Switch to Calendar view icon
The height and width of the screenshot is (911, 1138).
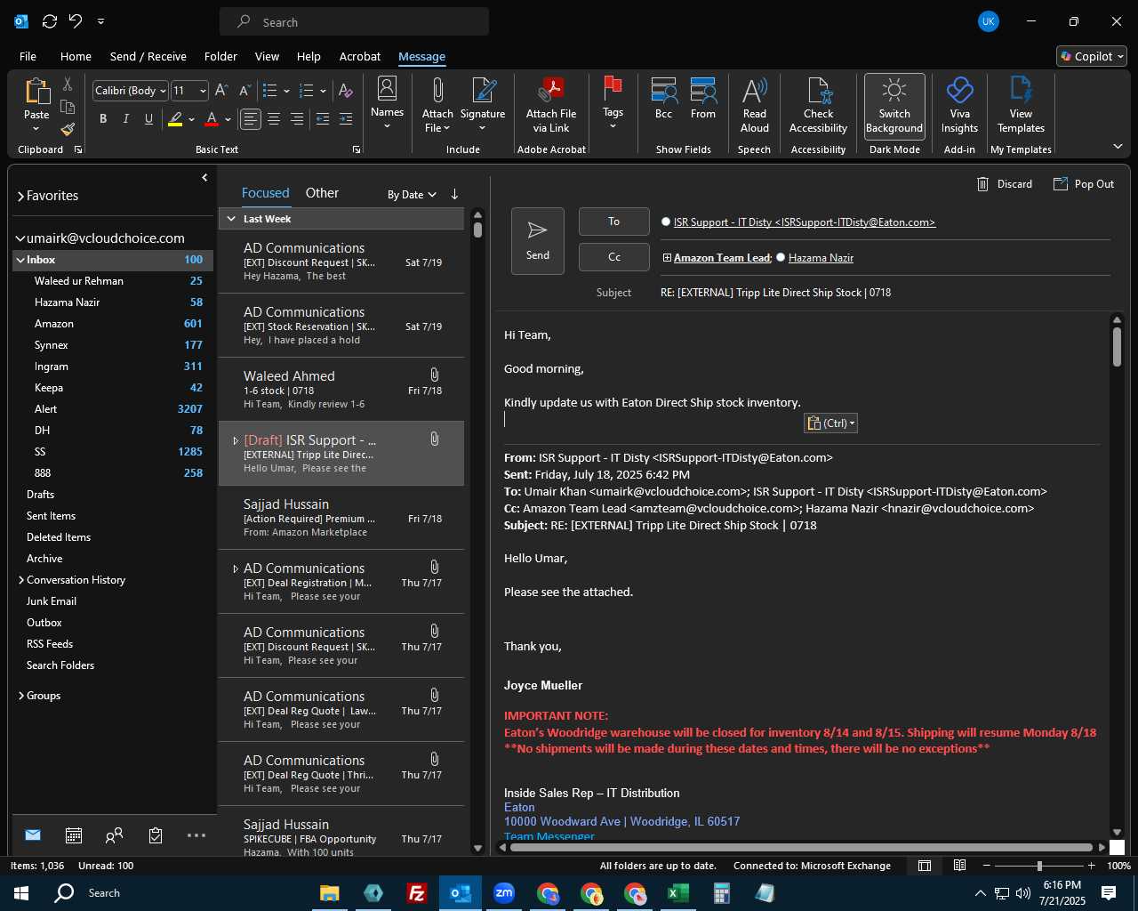pos(74,835)
